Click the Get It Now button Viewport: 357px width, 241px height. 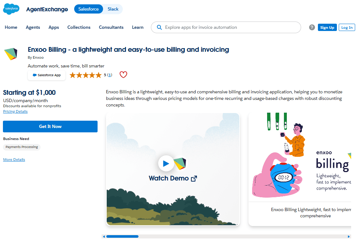(x=50, y=127)
